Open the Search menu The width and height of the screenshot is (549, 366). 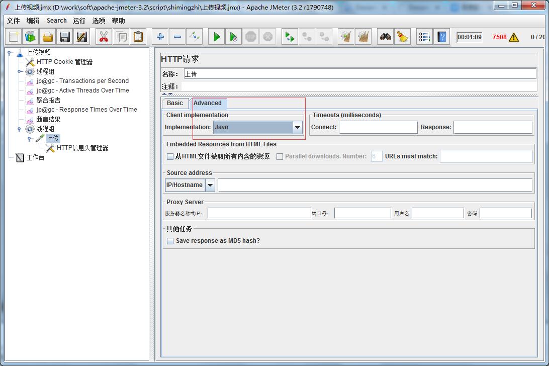(56, 21)
